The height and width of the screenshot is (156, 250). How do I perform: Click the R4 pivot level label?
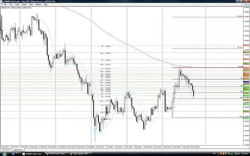point(106,60)
